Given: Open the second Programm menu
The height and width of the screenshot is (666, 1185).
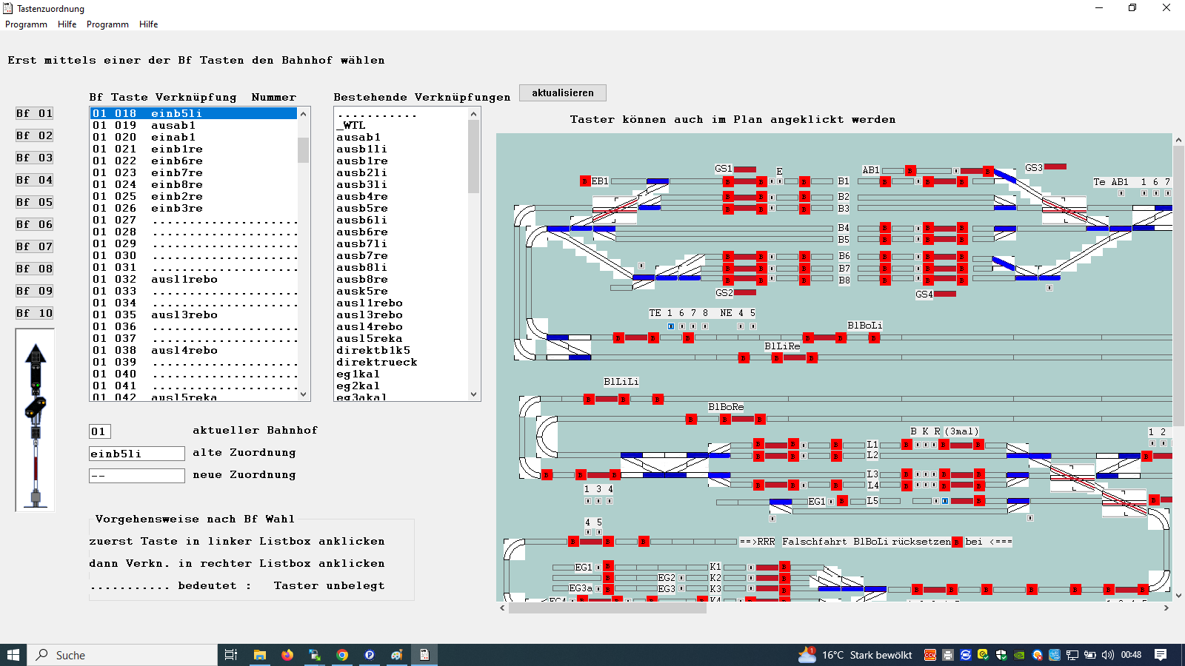Looking at the screenshot, I should [107, 24].
